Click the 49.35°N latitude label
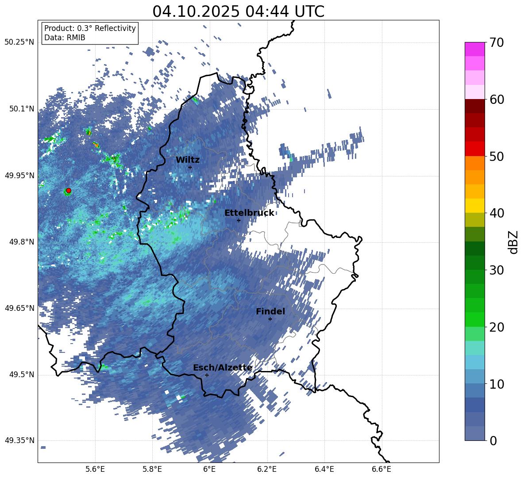Screen dimensions: 524x478 click(x=19, y=440)
